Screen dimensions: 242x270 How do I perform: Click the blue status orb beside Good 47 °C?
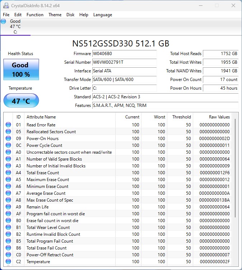tap(3, 21)
